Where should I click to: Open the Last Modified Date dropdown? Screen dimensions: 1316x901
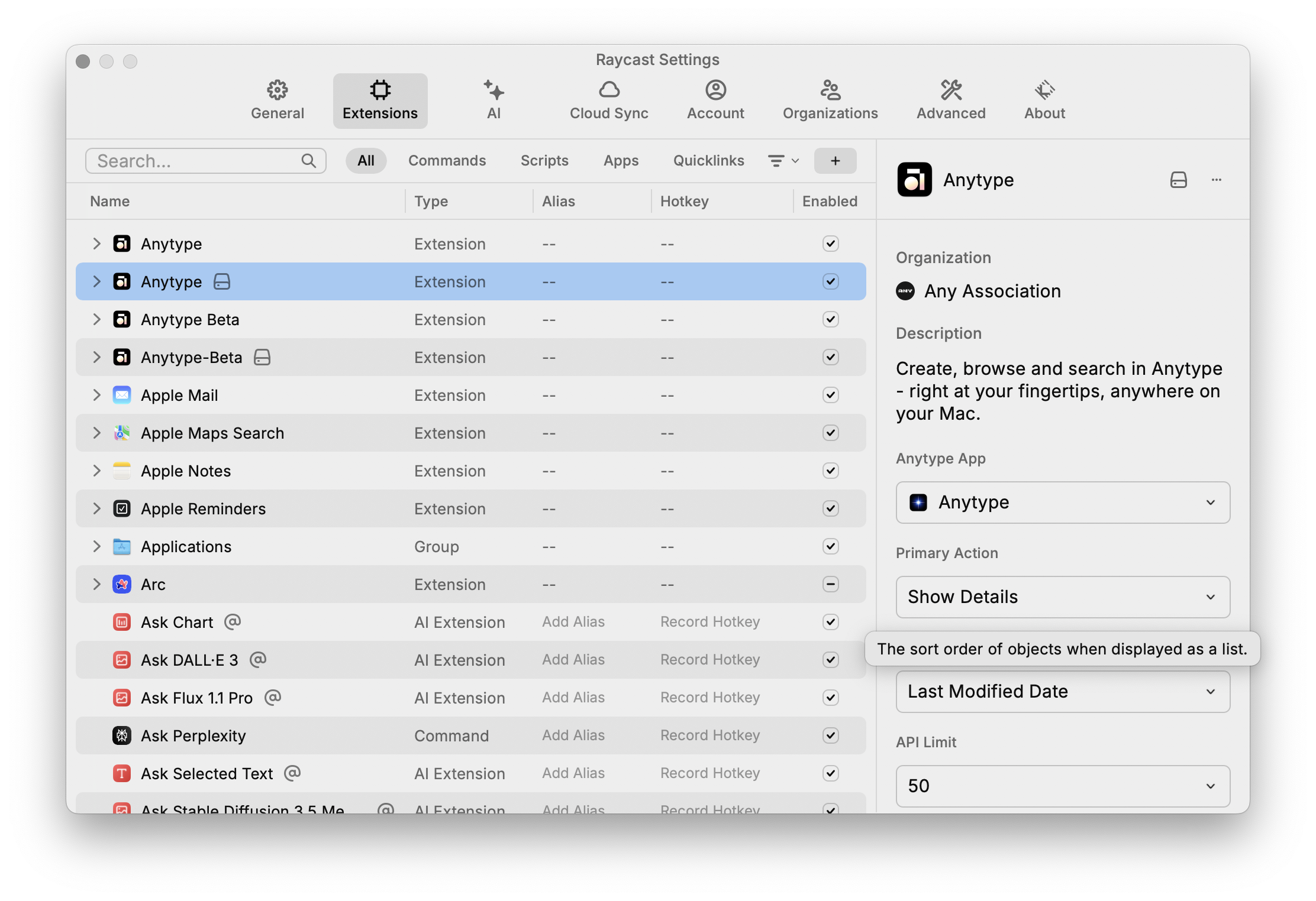coord(1063,692)
